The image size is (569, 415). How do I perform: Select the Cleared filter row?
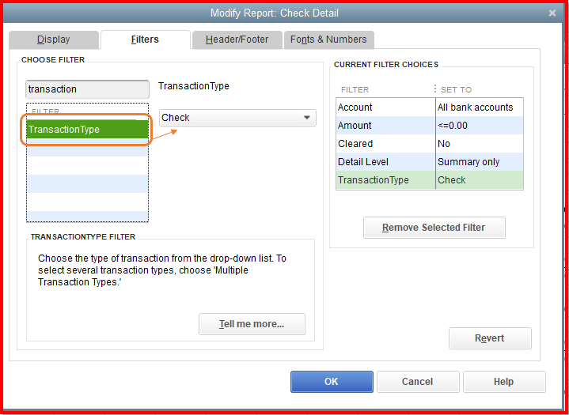tap(430, 144)
